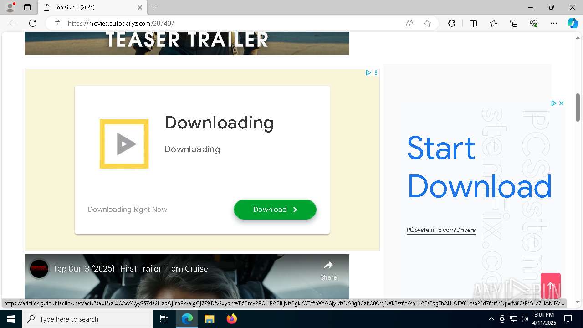Activate Read aloud icon
The width and height of the screenshot is (583, 328).
click(409, 23)
